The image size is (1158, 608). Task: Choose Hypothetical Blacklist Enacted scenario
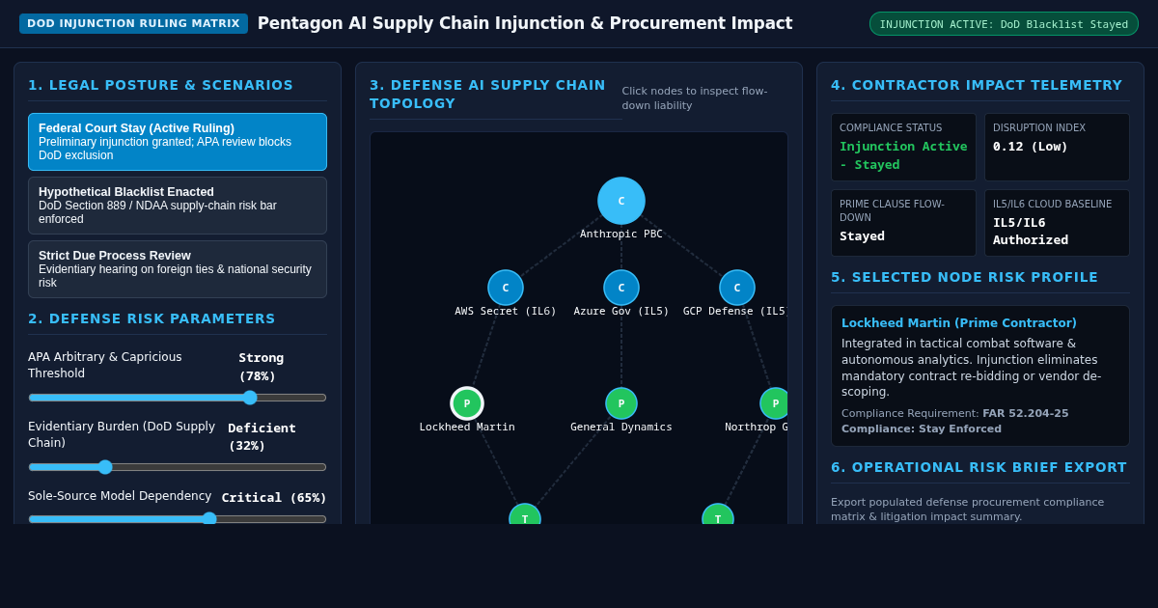pyautogui.click(x=178, y=206)
